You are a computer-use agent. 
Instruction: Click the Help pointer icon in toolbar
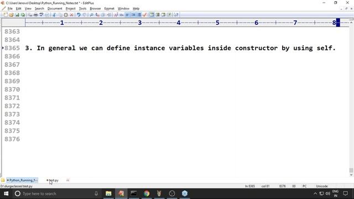[x=176, y=15]
